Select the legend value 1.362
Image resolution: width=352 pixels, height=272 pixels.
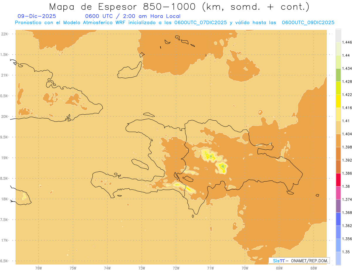[347, 226]
